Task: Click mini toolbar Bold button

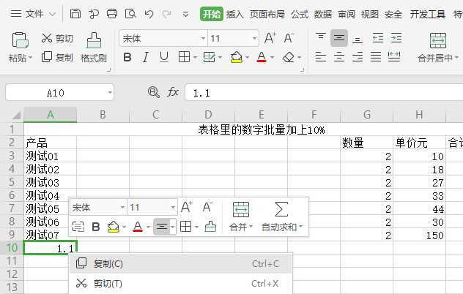Action: [x=96, y=227]
